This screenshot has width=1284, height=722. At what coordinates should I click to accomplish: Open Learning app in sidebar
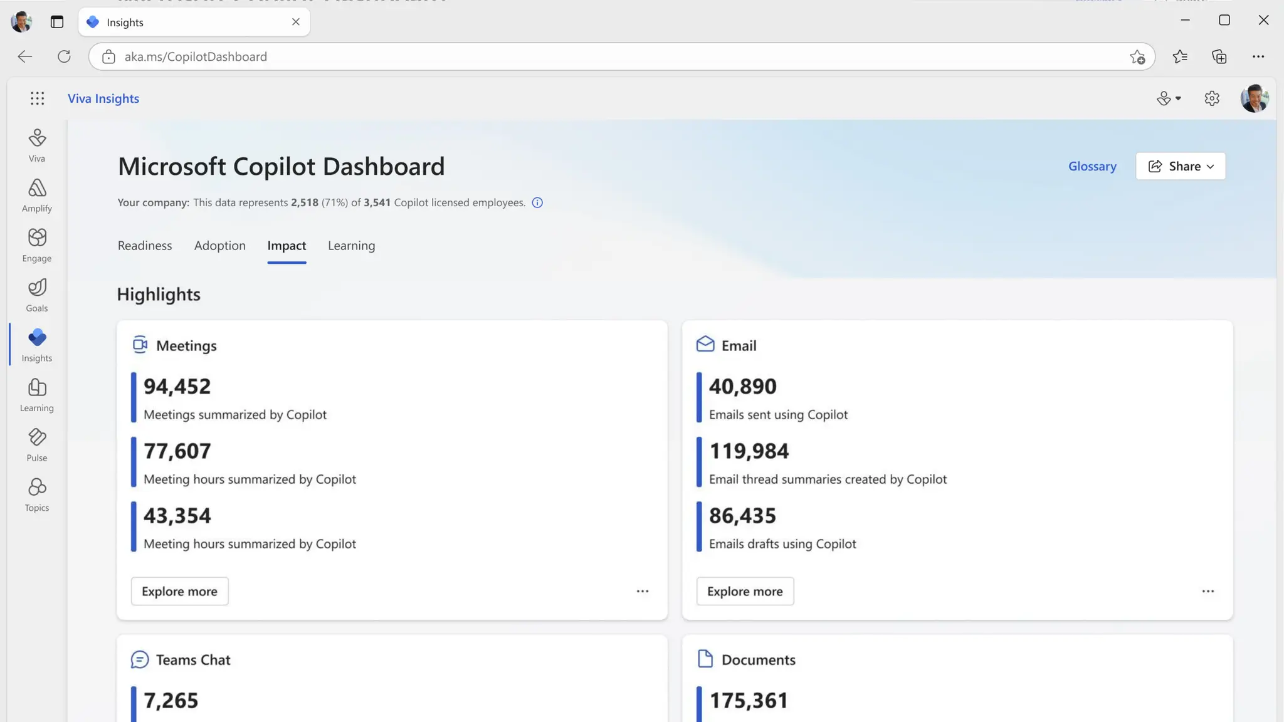pos(37,395)
